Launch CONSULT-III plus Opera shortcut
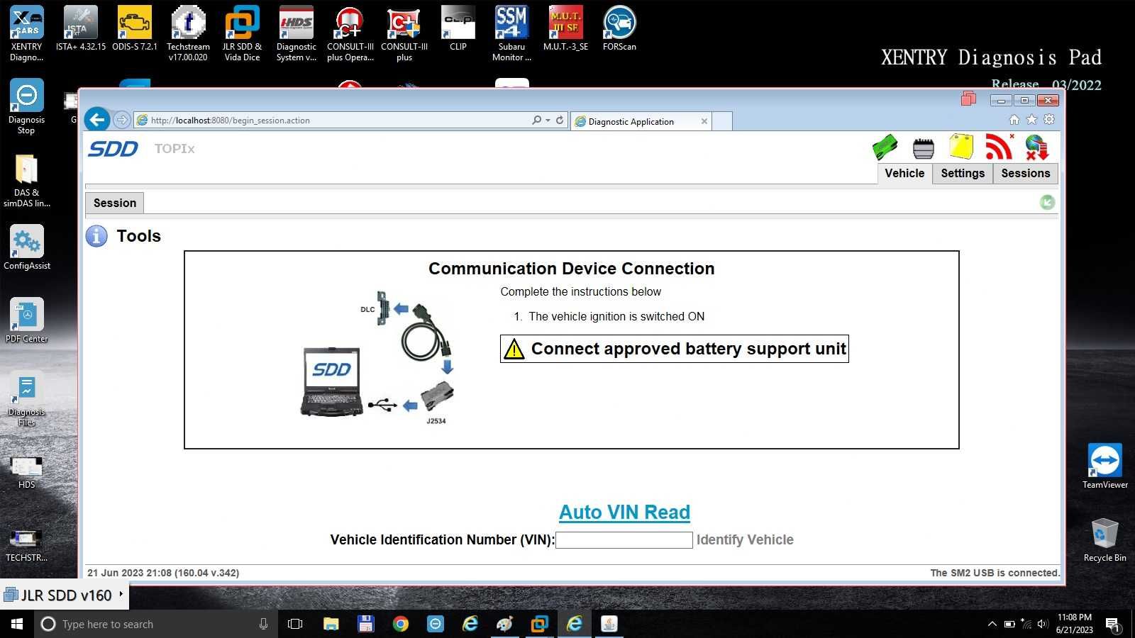Screen dimensions: 1135x638 click(350, 33)
